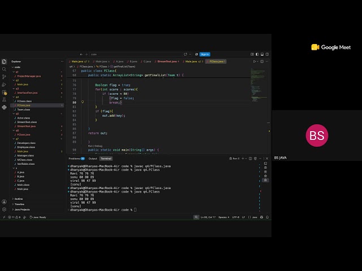Switch to the C.java tab

[146, 62]
